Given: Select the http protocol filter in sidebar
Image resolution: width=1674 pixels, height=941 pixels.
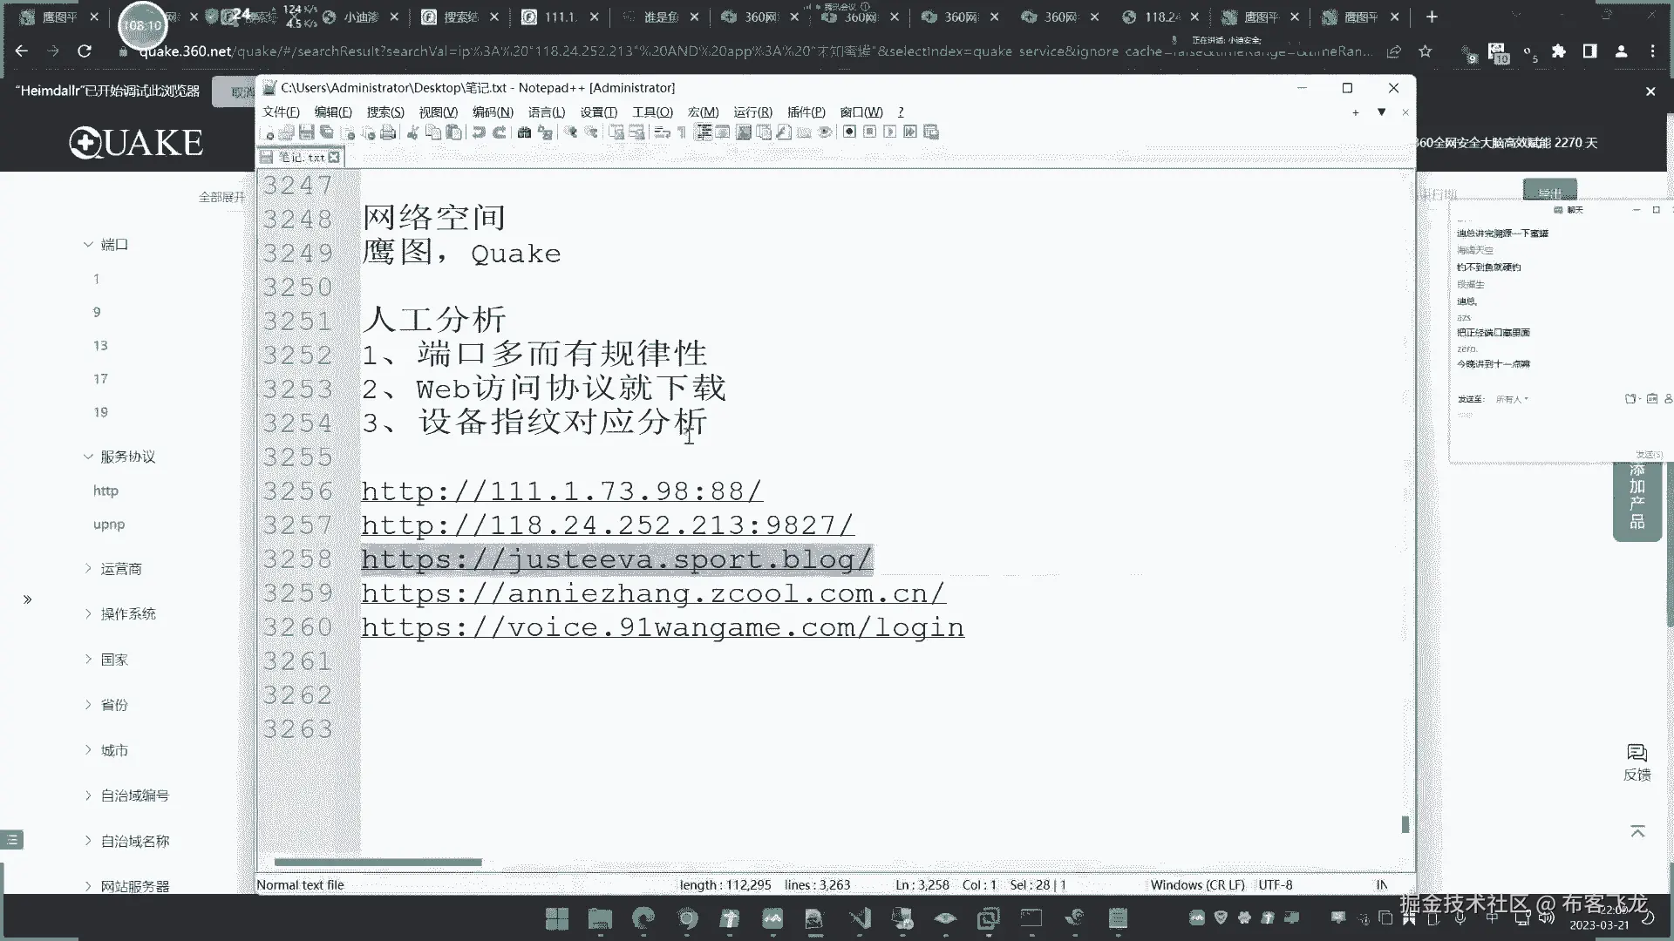Looking at the screenshot, I should coord(105,491).
